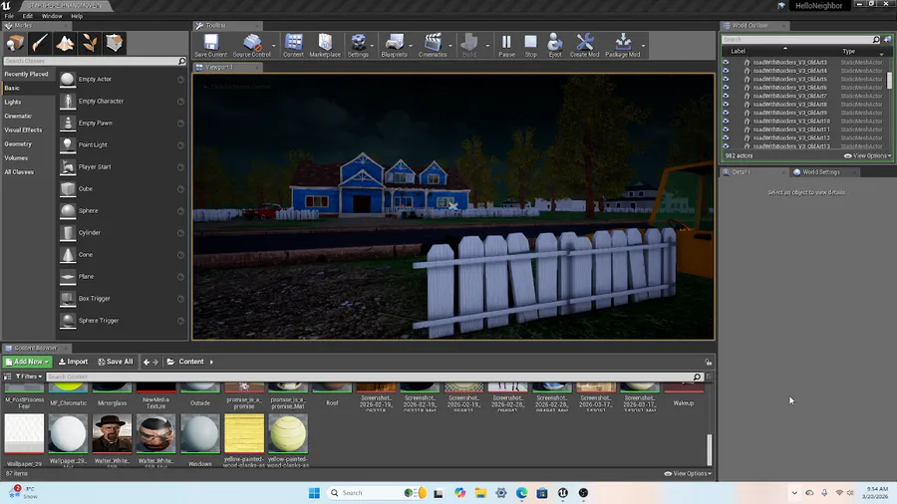Select the Paint mode brush icon
The image size is (897, 504).
coord(40,43)
